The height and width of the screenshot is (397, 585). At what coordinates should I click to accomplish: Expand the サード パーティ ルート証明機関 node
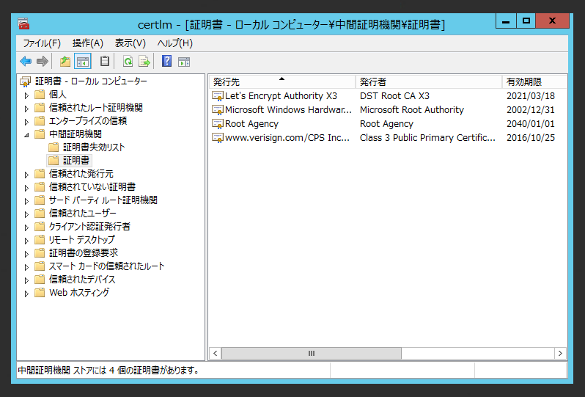(26, 201)
